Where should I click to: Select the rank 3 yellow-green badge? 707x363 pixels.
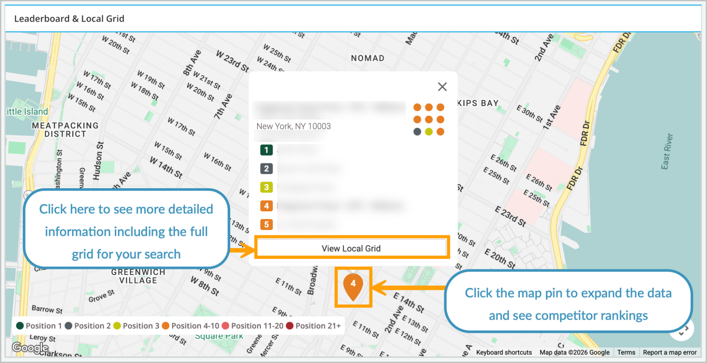point(266,187)
